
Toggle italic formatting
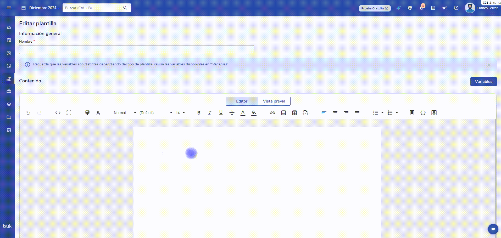coord(210,113)
